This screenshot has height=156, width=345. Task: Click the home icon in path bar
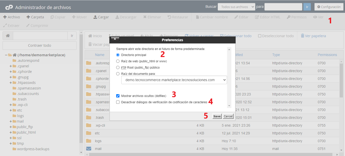click(8, 36)
